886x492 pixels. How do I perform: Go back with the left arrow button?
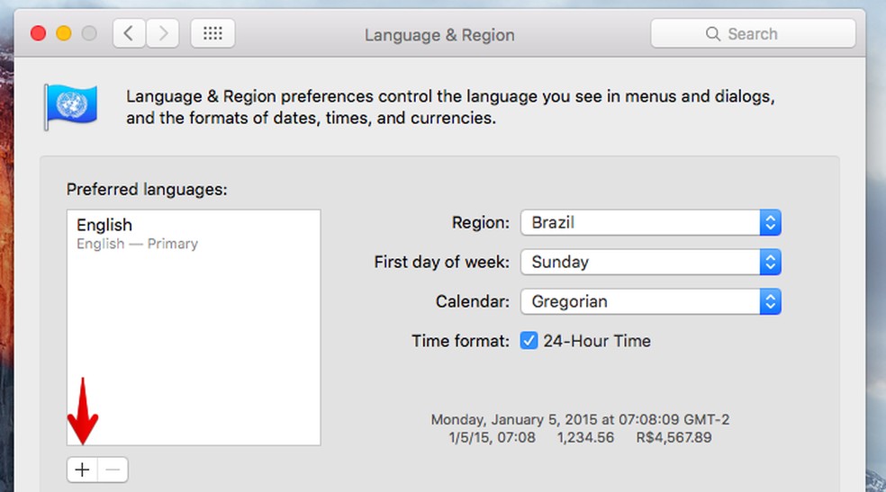(129, 34)
